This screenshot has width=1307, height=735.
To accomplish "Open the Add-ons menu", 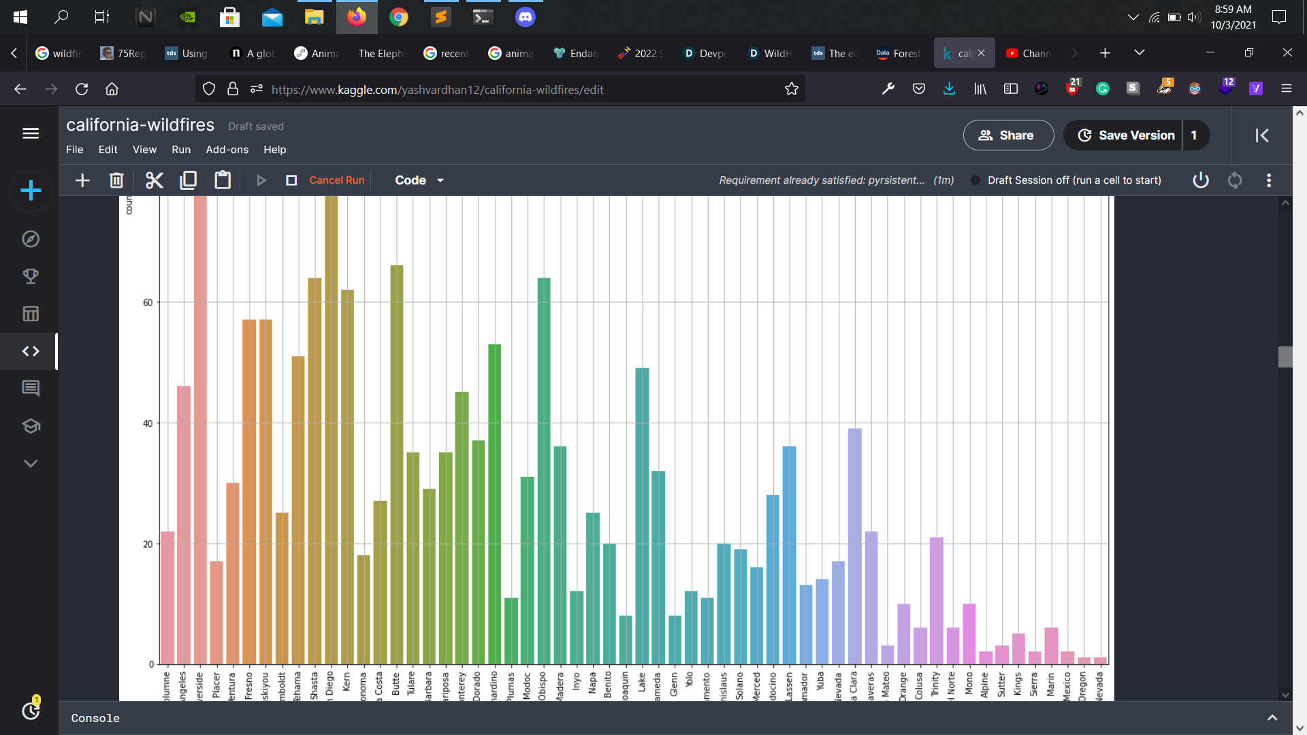I will click(227, 150).
